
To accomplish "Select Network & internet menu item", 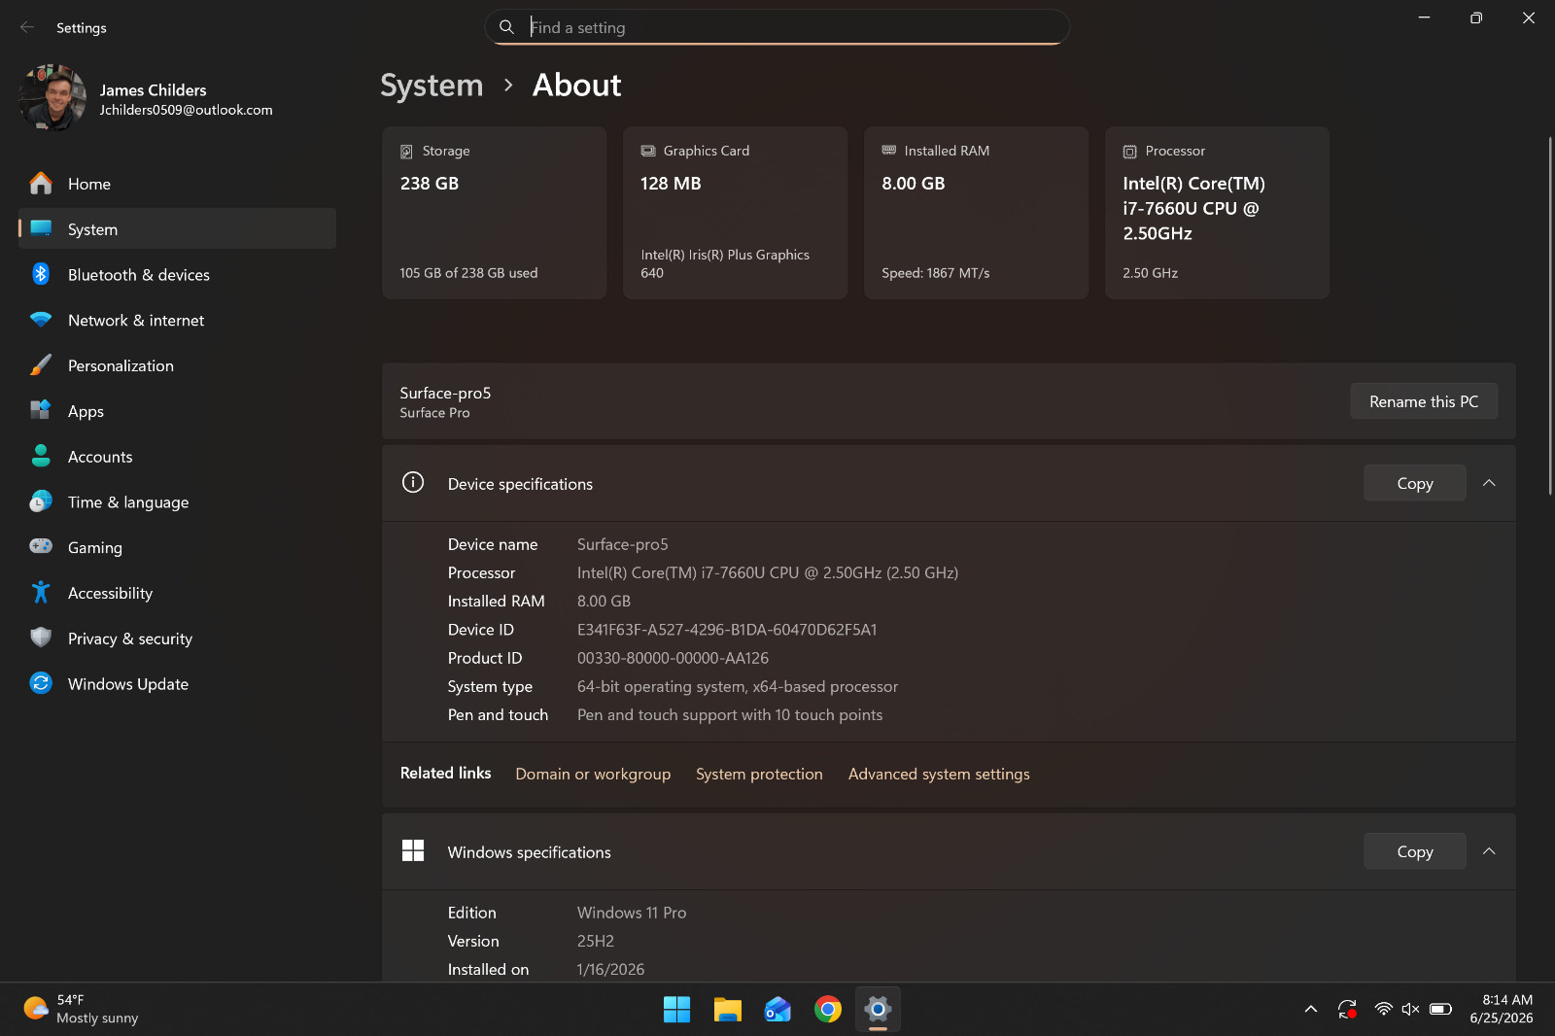I will pos(177,320).
